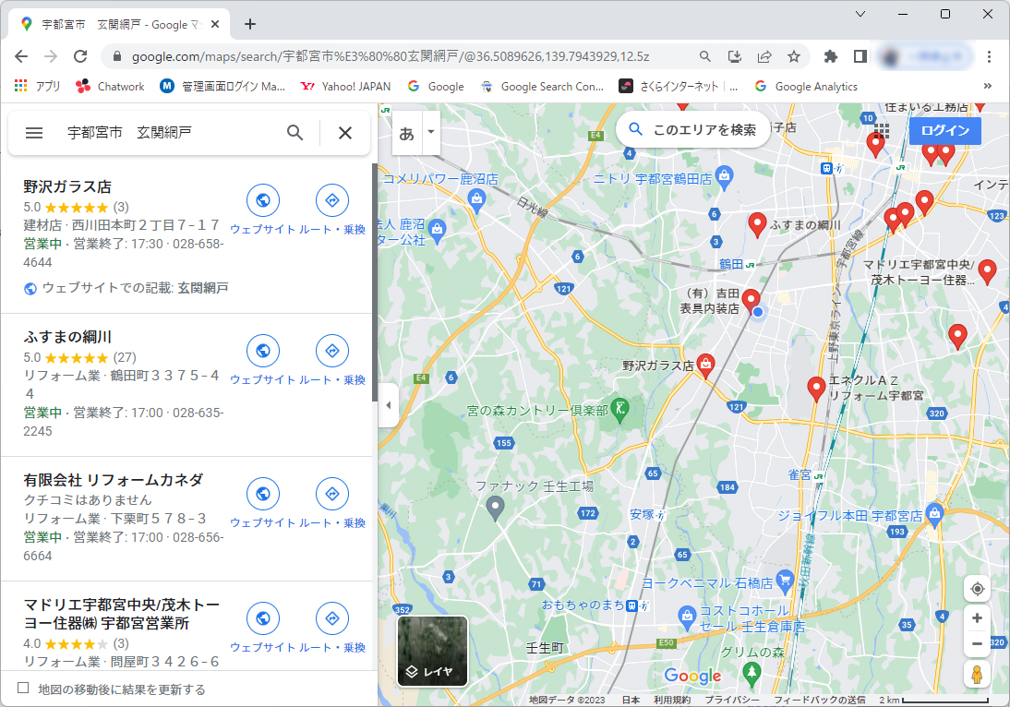This screenshot has width=1010, height=707.
Task: Zoom out on the map
Action: coord(977,643)
